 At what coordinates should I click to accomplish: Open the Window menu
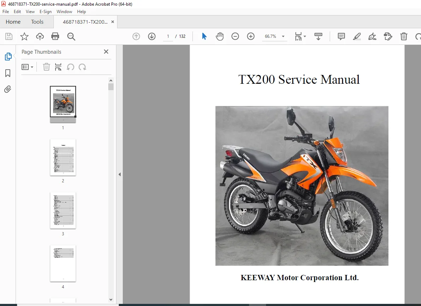pos(64,12)
